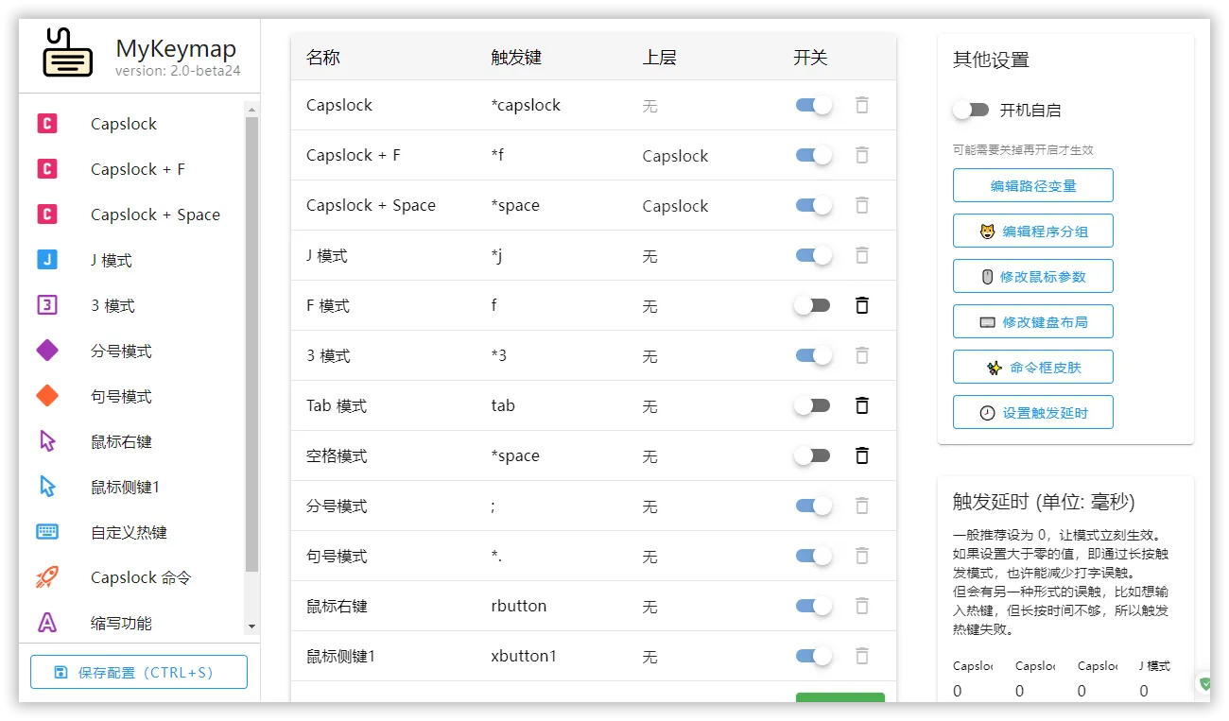Open the Capslock + Space sidebar entry

131,215
